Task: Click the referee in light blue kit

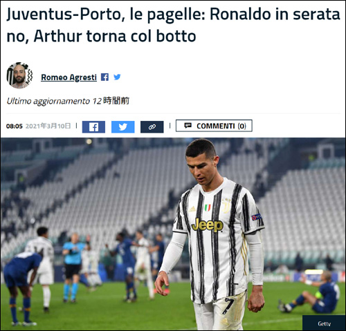Action: 73,267
